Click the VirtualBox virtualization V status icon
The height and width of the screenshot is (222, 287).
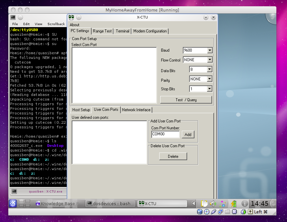(234, 212)
